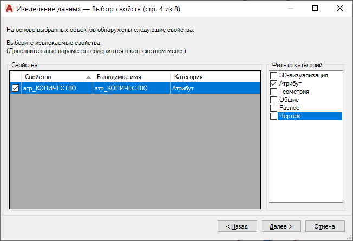The height and width of the screenshot is (241, 353).
Task: Select the Атрибут label in filter list
Action: (290, 83)
